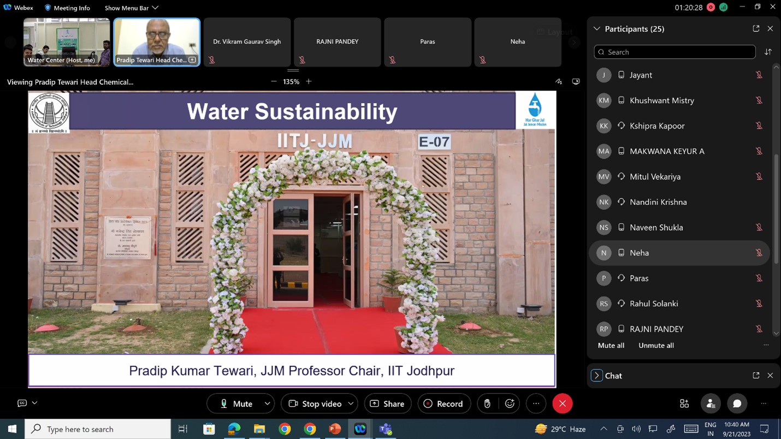Click the participant search field
Screen dimensions: 781x439
coord(674,52)
